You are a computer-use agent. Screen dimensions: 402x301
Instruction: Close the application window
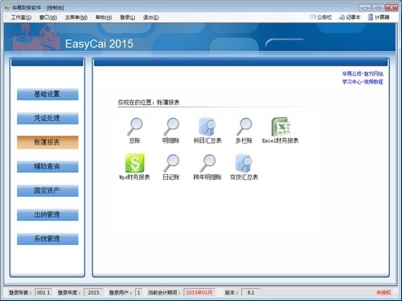click(392, 7)
